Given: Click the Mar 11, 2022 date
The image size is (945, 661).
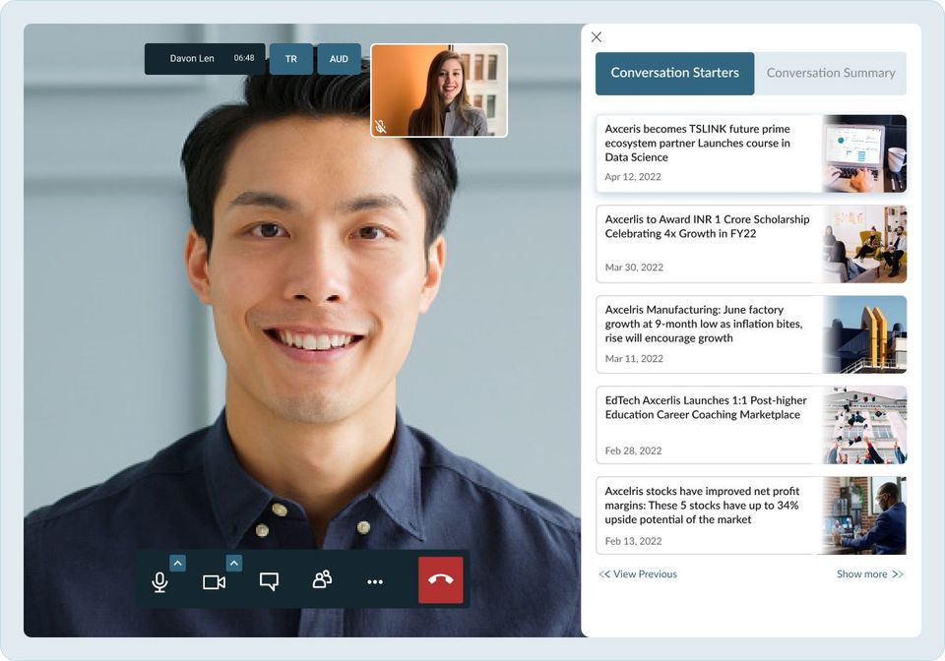Looking at the screenshot, I should (634, 359).
